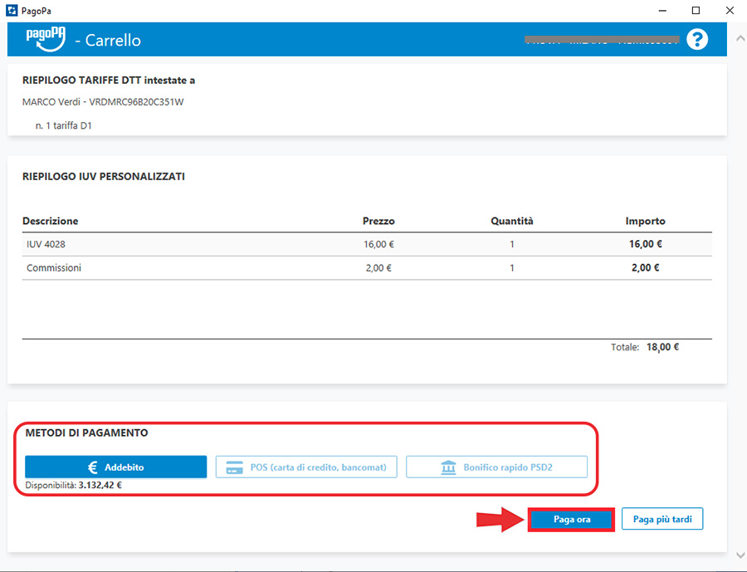Screen dimensions: 747x572
Task: Click the Prezzo column header
Action: coord(378,221)
